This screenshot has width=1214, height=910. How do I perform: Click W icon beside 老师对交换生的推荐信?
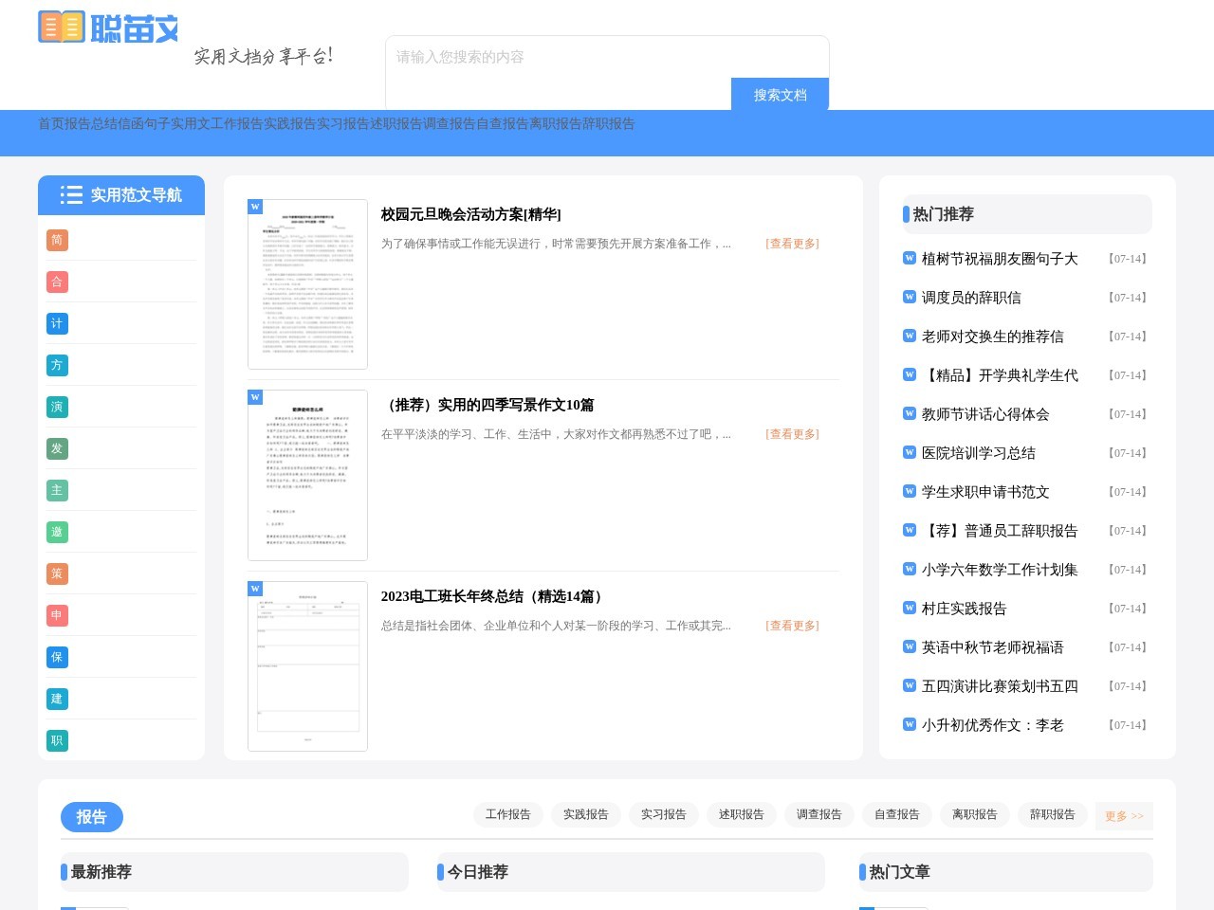910,336
